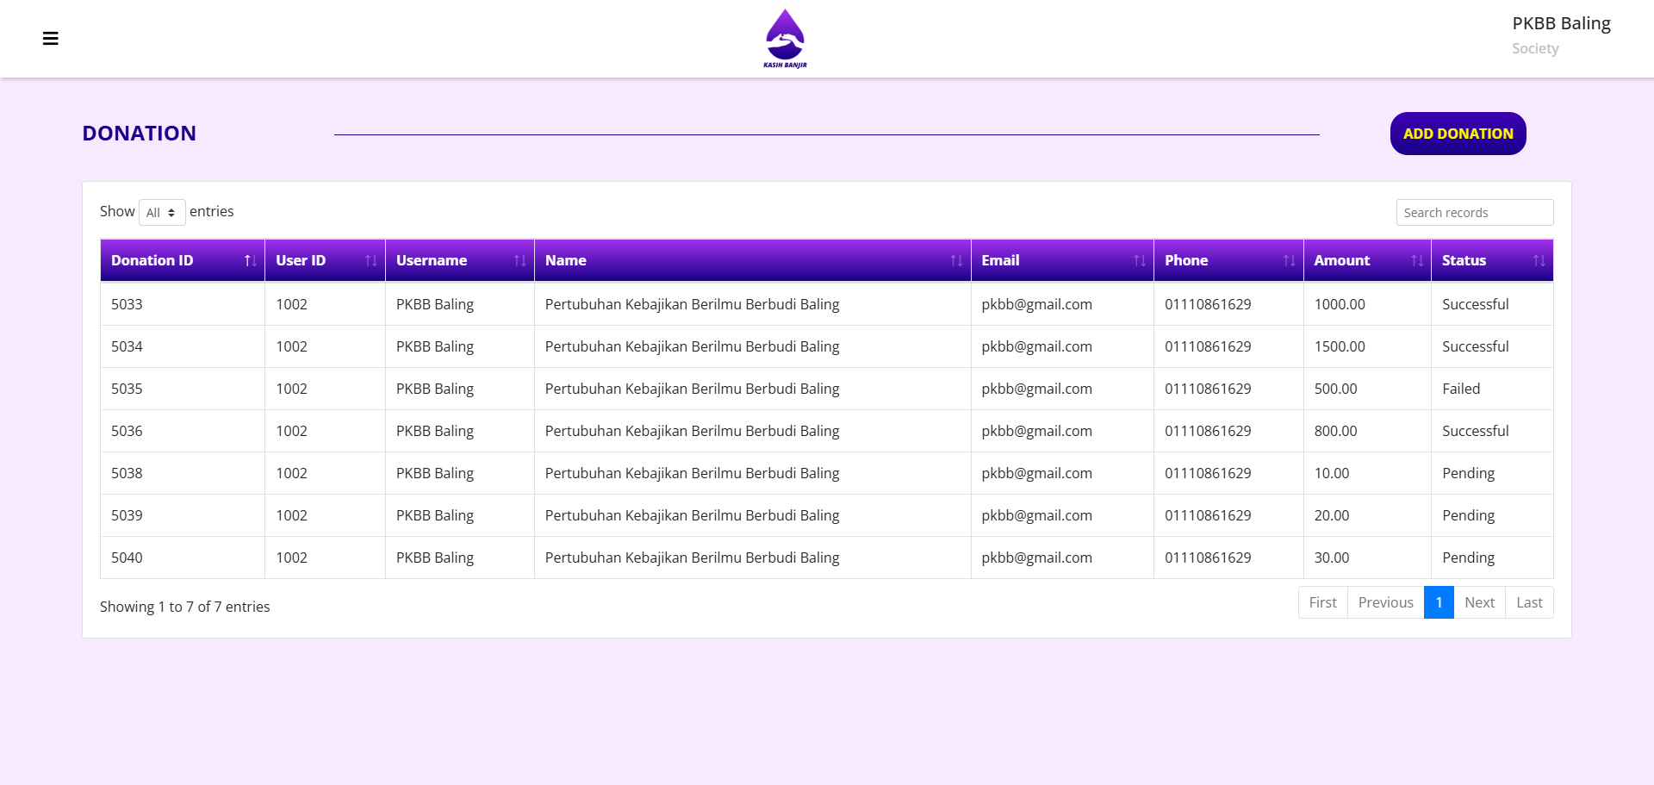
Task: Open the PKBB Baling profile menu
Action: point(1560,34)
